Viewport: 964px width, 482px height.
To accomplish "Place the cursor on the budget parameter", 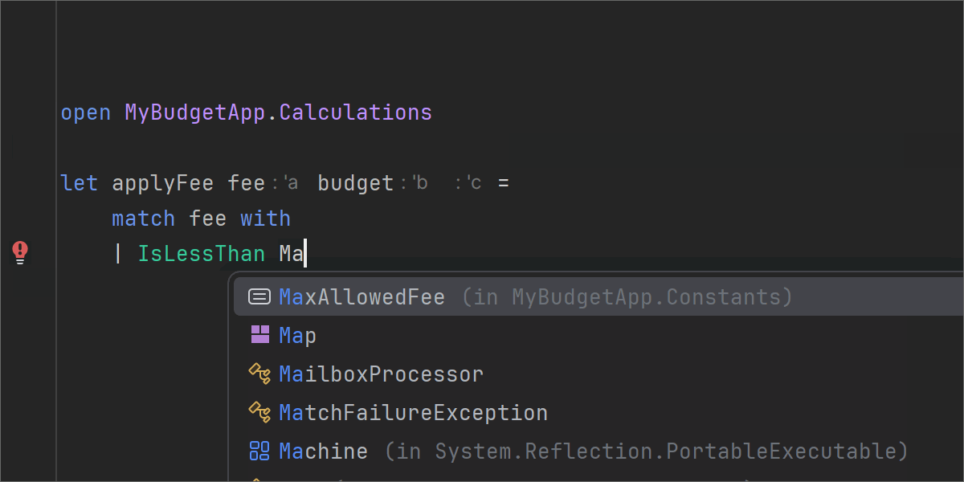I will 355,183.
